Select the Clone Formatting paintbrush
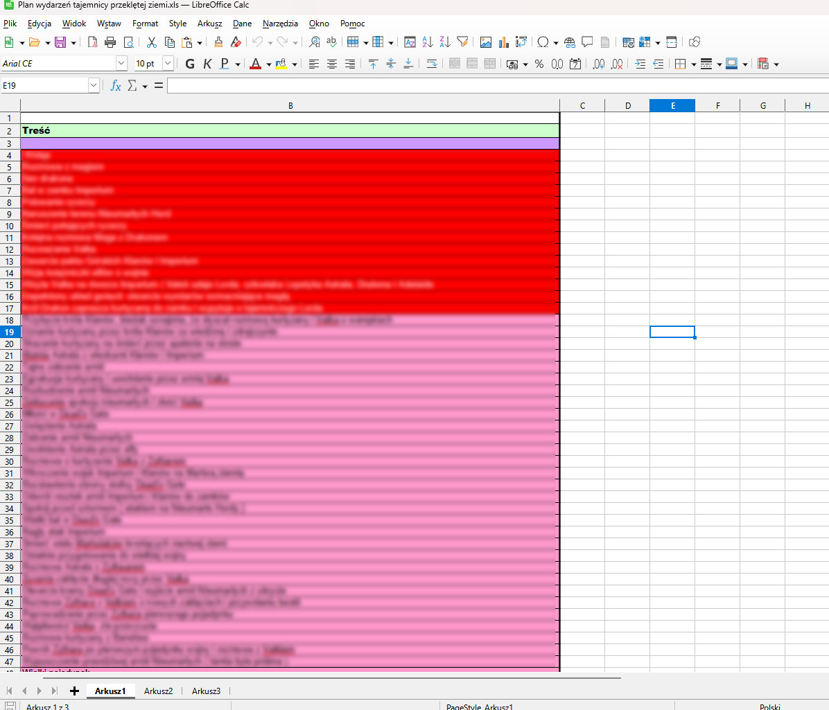 pos(218,42)
